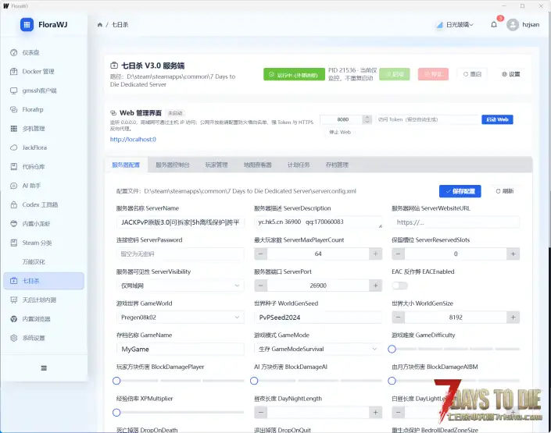Screen dimensions: 551x433
Task: Click the XPMultiplier slider handle
Action: click(116, 413)
